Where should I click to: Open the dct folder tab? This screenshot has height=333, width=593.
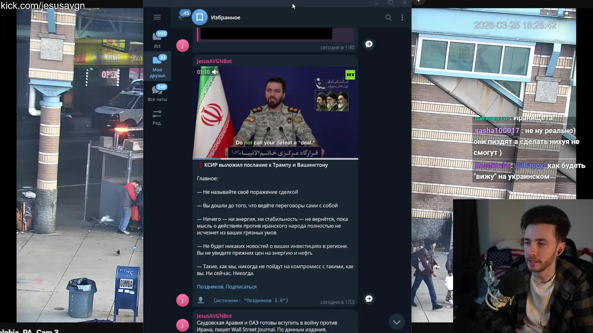[x=157, y=40]
